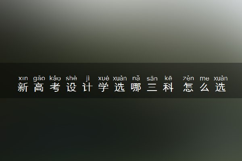Screen dimensions: 242x161
Task: Click the pinyin label "gāo"
Action: [39, 78]
